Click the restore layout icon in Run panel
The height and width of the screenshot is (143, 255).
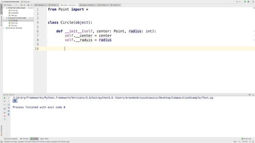(x=4, y=108)
